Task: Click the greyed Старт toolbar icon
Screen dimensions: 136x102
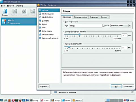Action: tap(33, 12)
